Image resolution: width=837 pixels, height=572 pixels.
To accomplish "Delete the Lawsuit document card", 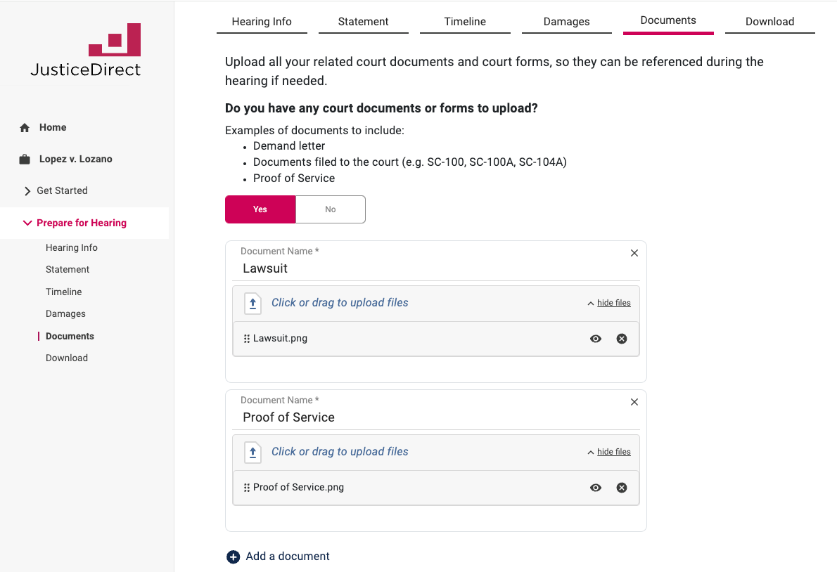I will pyautogui.click(x=634, y=253).
